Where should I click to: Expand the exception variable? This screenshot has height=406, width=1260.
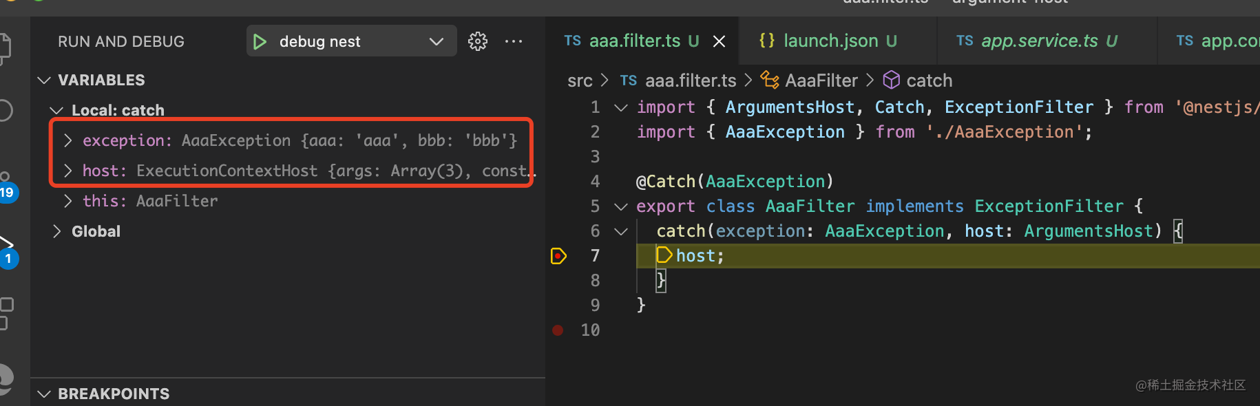point(67,141)
